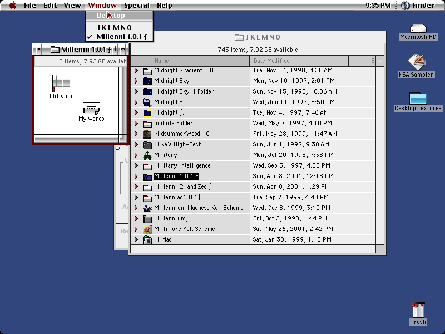
Task: Select the Desktop Textures folder icon
Action: pyautogui.click(x=418, y=99)
